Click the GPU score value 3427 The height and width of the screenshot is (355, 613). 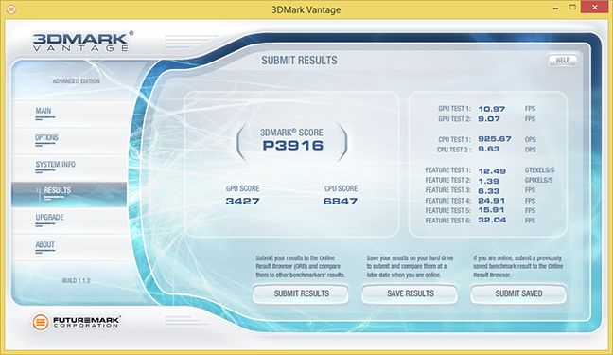242,202
